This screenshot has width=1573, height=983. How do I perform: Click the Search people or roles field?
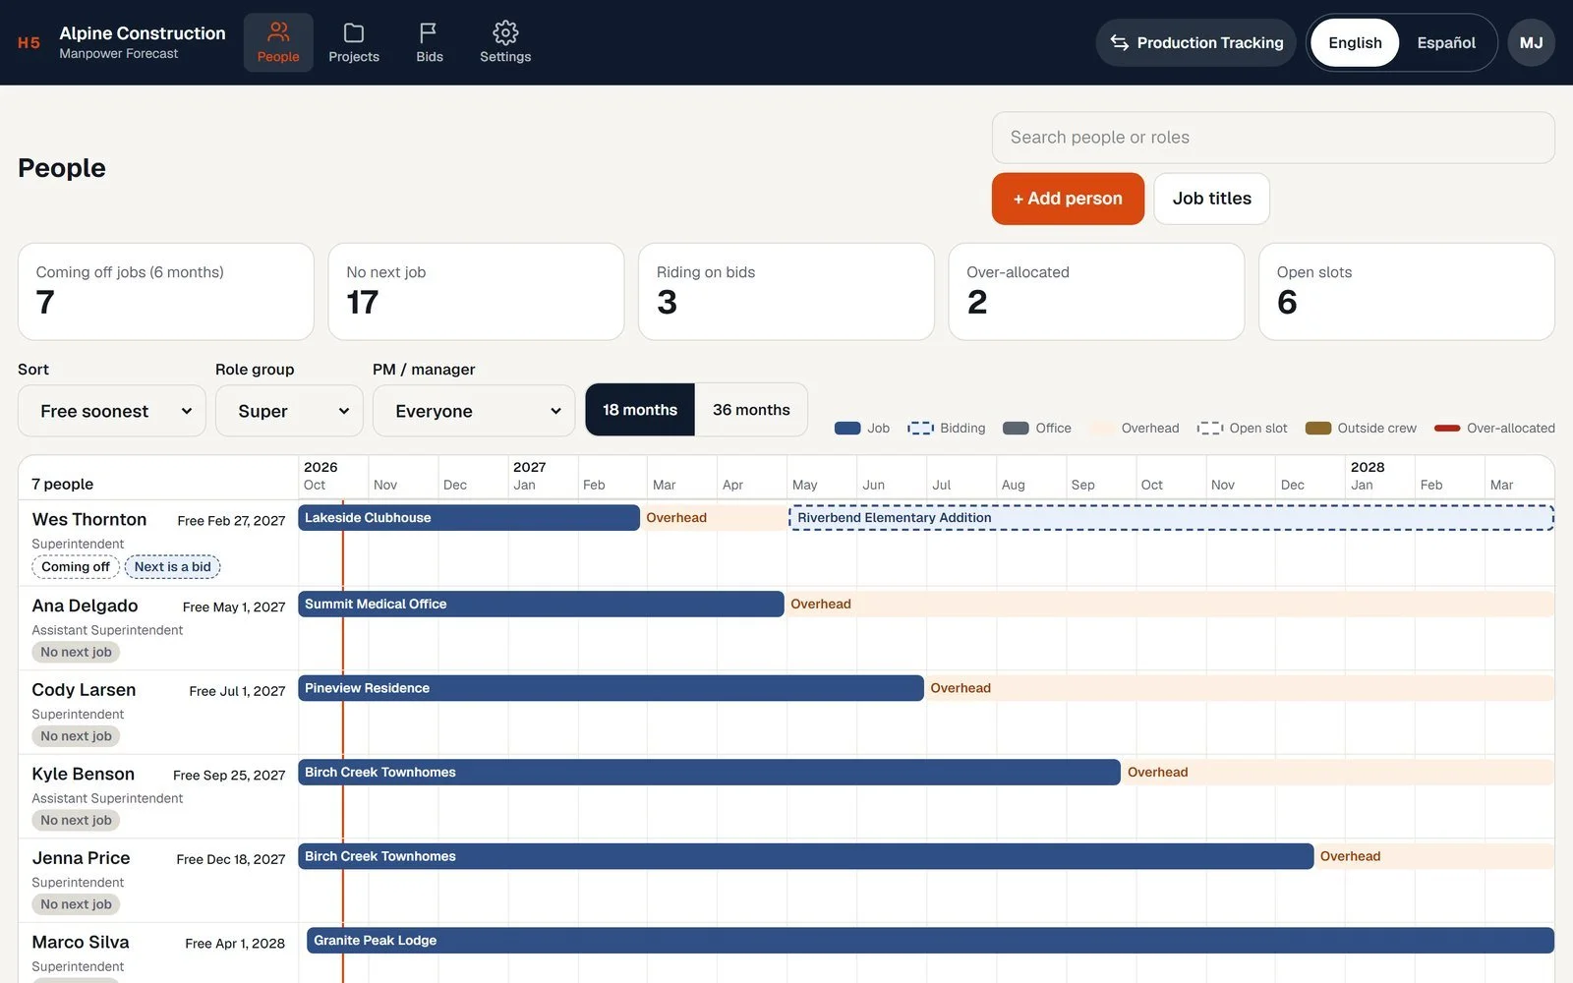pyautogui.click(x=1273, y=138)
